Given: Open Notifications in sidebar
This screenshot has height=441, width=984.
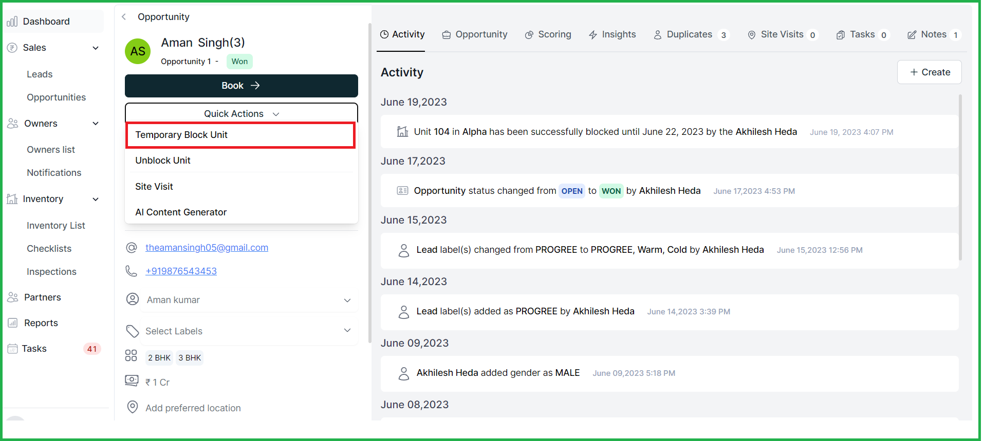Looking at the screenshot, I should [x=54, y=173].
